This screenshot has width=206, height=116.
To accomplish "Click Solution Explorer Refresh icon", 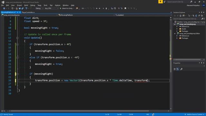I will tap(196, 16).
